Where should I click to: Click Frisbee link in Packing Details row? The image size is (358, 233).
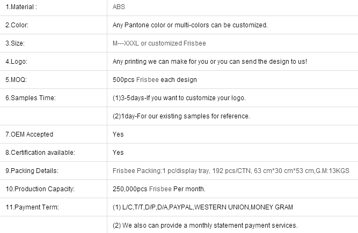(x=123, y=171)
